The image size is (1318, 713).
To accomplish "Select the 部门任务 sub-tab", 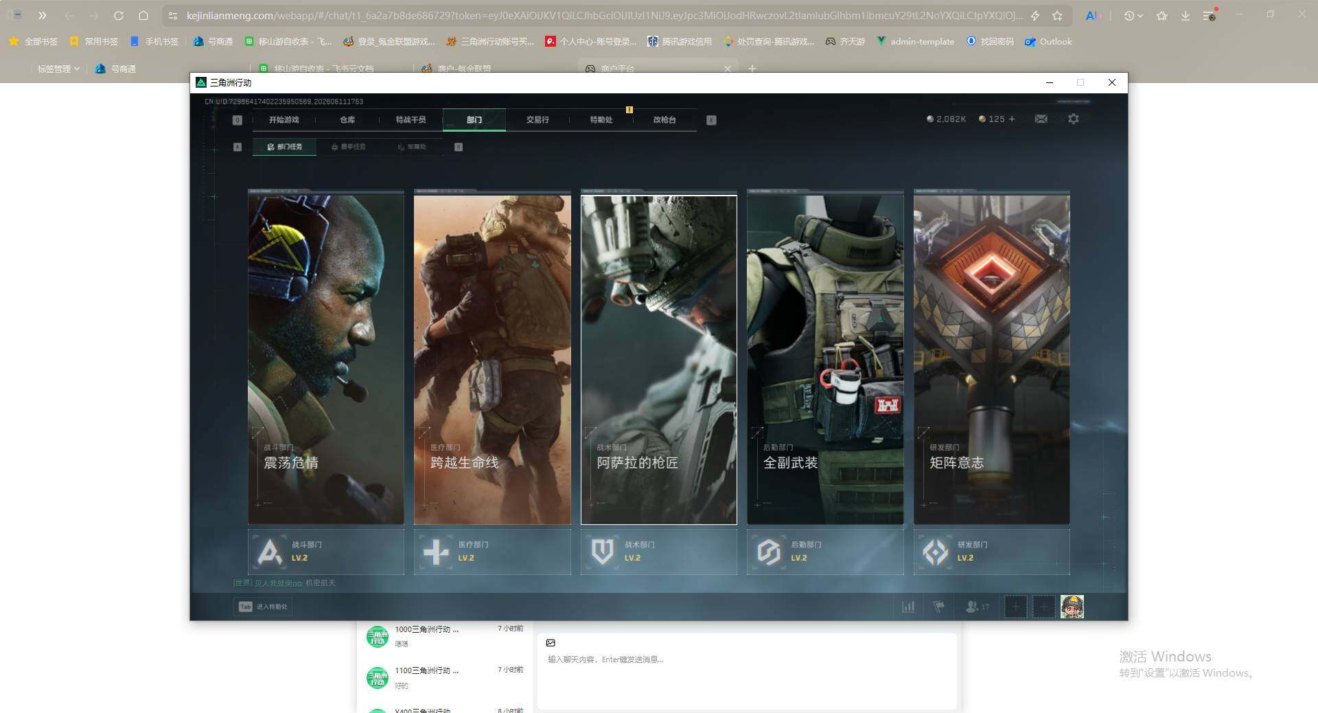I will (284, 147).
